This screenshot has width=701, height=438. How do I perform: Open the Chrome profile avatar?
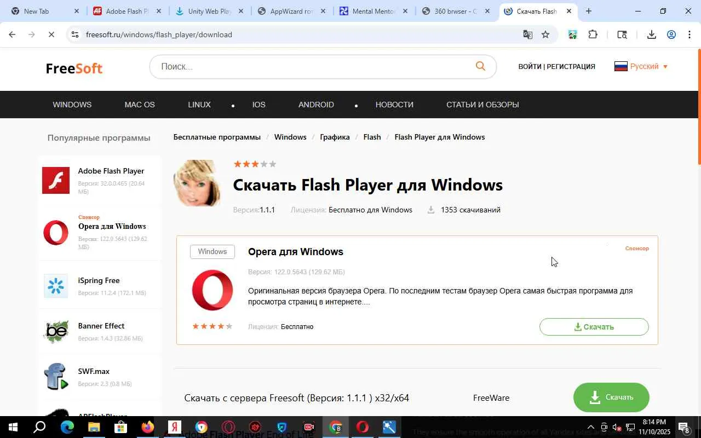pyautogui.click(x=671, y=34)
